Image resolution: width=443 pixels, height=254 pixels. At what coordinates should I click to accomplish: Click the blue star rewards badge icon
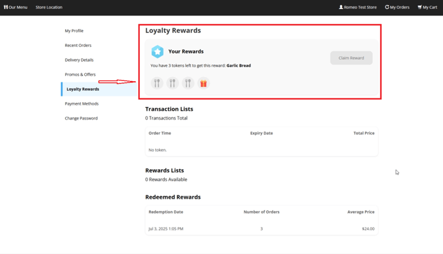[x=157, y=51]
